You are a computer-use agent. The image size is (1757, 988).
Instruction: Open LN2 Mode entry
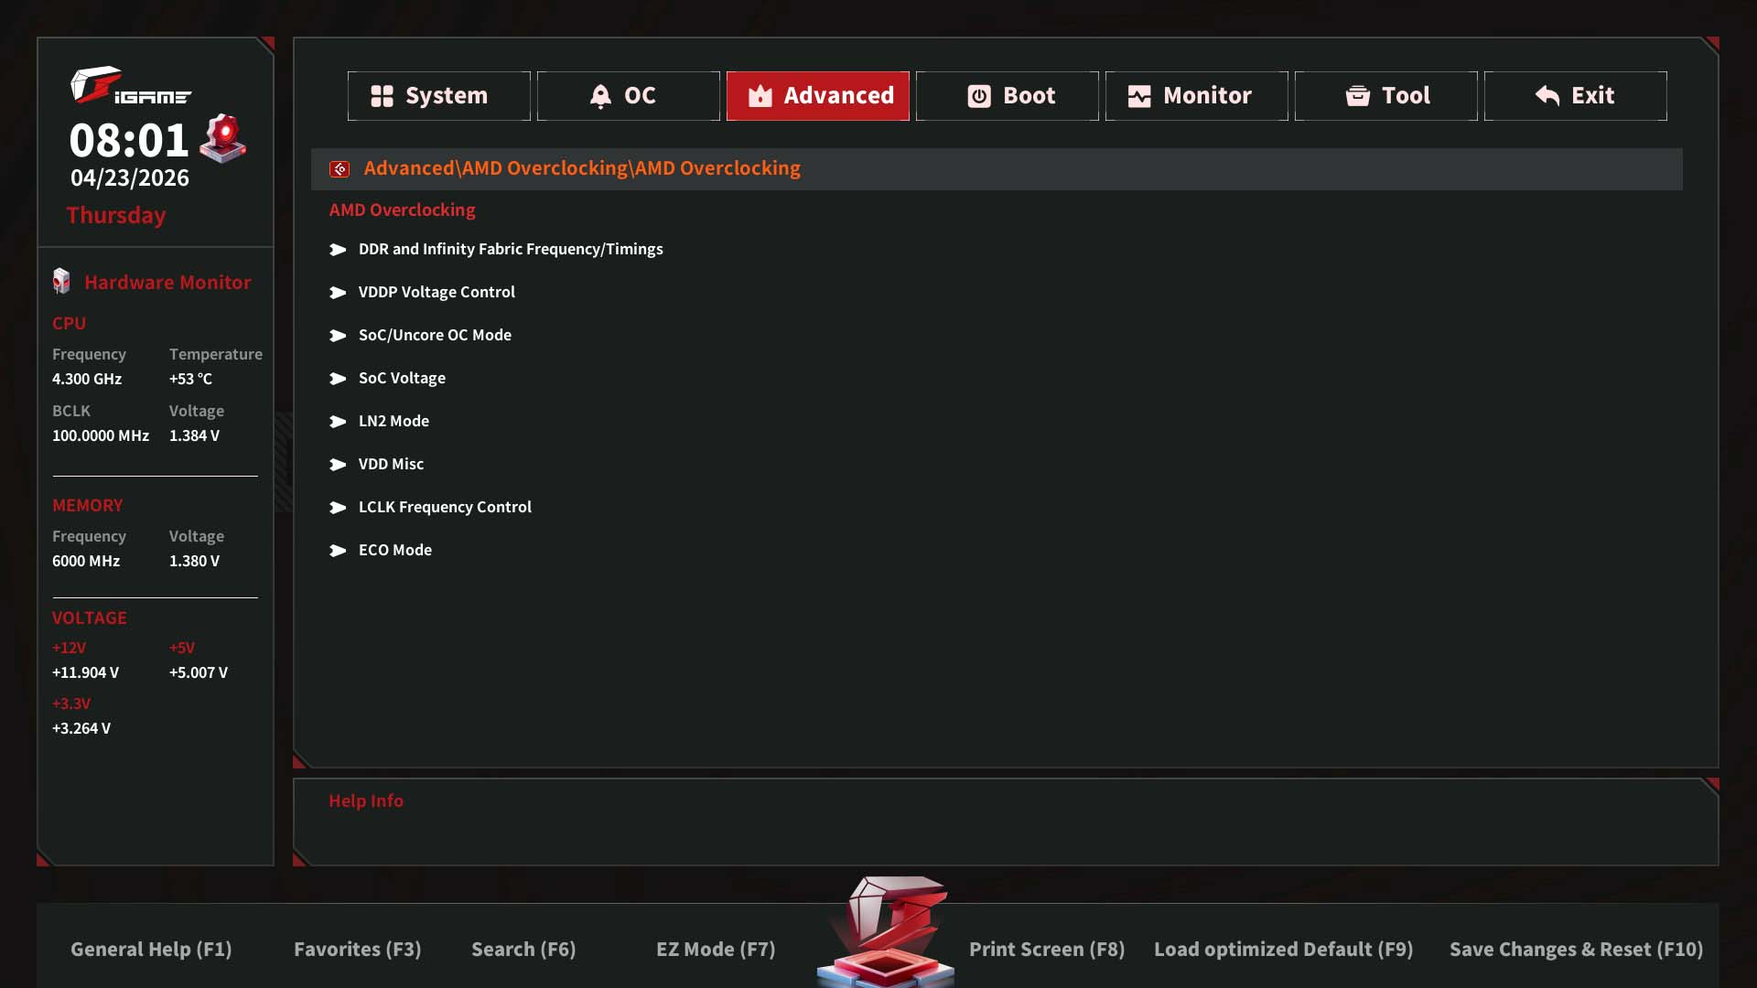point(393,421)
